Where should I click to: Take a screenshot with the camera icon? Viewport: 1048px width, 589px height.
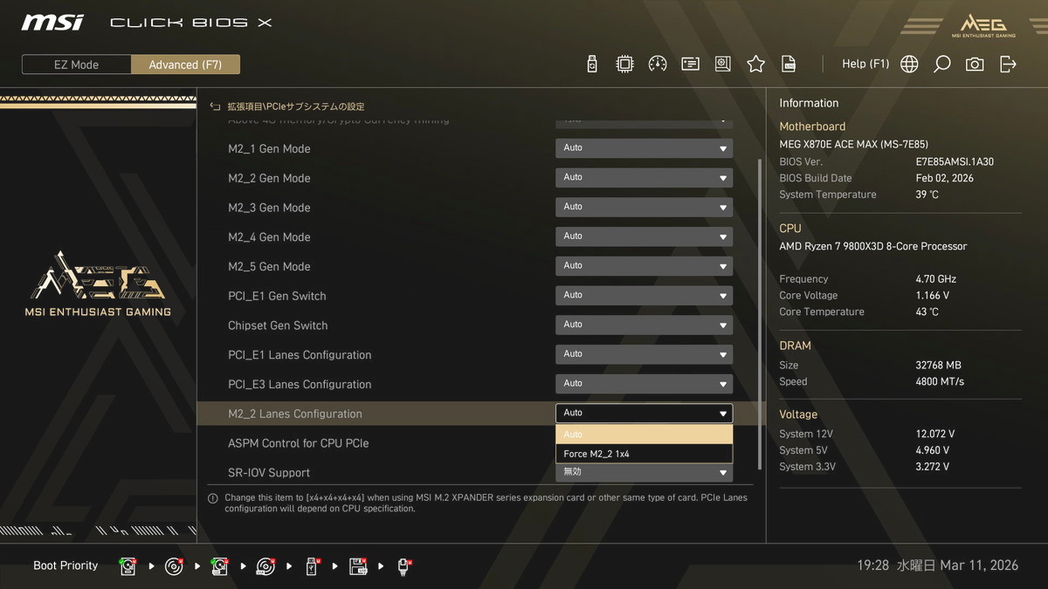[x=975, y=64]
